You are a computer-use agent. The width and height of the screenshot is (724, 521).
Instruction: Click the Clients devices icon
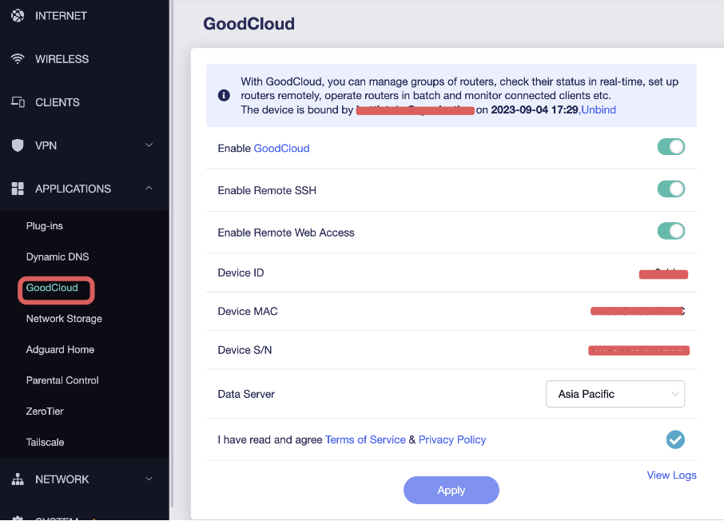18,102
